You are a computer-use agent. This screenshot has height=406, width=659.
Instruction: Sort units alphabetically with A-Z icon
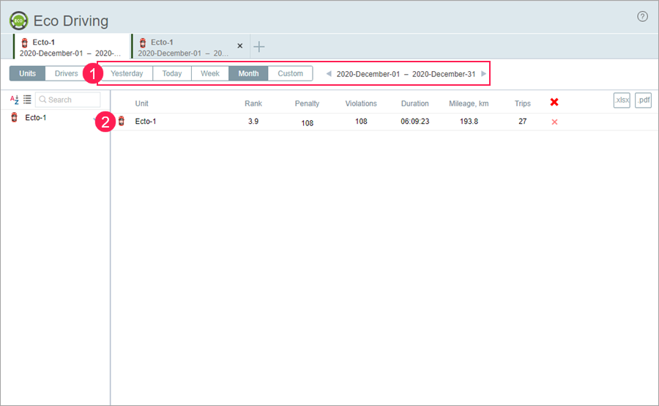pos(14,100)
